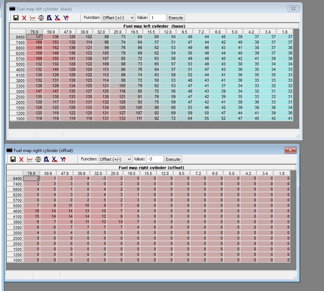Viewport: 324px width, 291px height.
Task: Execute the offset on left cylinder map
Action: tap(176, 18)
